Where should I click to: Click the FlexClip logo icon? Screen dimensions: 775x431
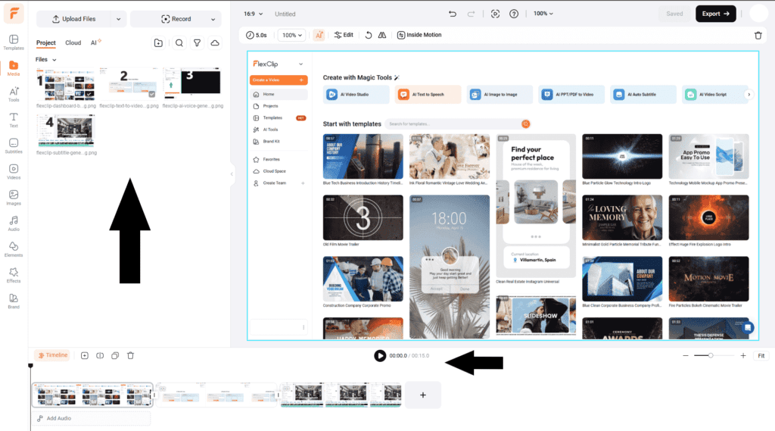[14, 14]
